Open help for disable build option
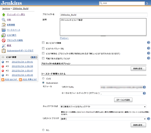151x133 pixels. tap(148, 53)
